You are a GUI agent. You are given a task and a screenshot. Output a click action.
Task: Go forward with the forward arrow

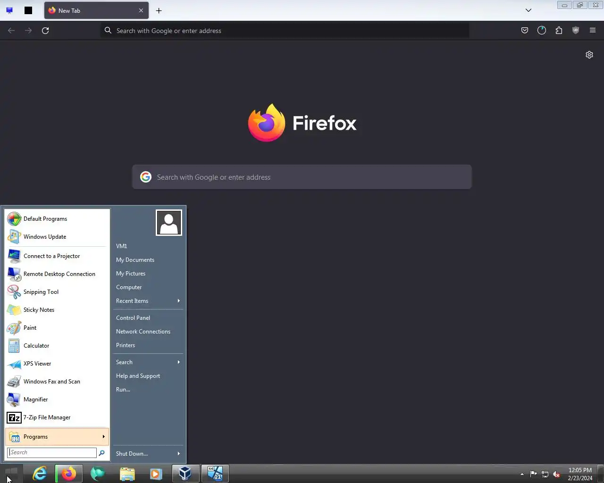tap(28, 31)
